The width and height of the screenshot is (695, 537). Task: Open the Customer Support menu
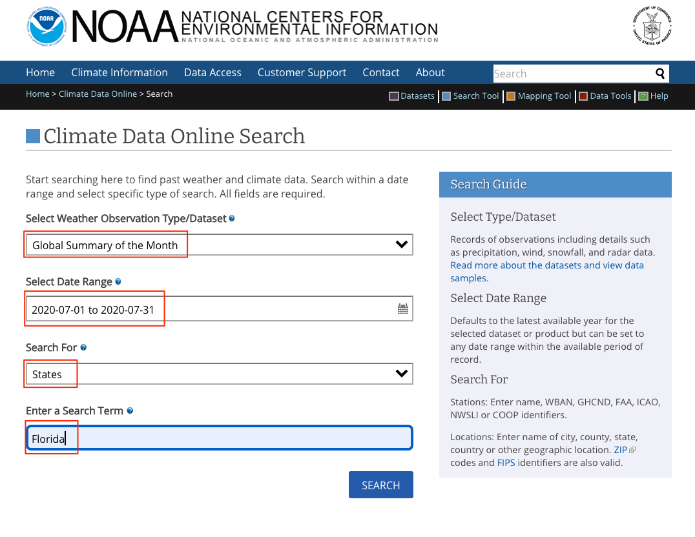pyautogui.click(x=302, y=72)
